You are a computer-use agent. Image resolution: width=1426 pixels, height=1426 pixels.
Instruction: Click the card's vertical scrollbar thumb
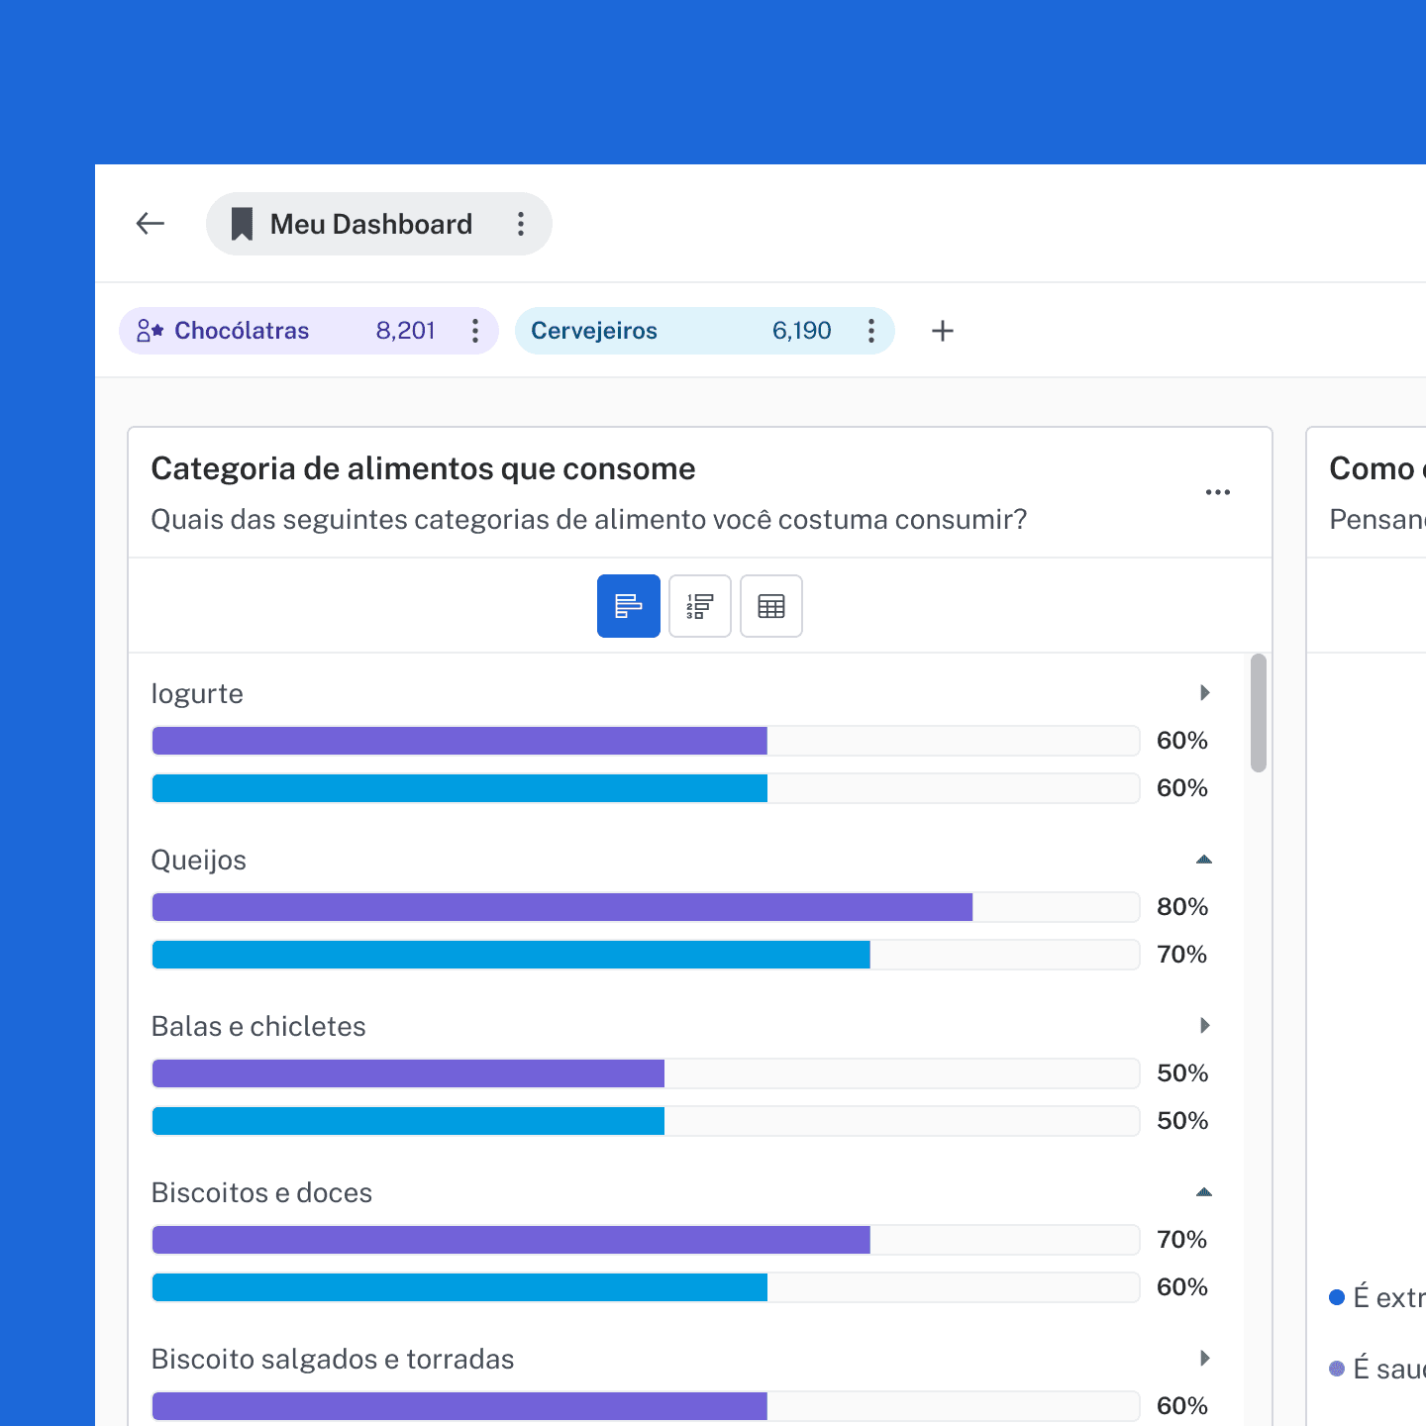pyautogui.click(x=1259, y=713)
